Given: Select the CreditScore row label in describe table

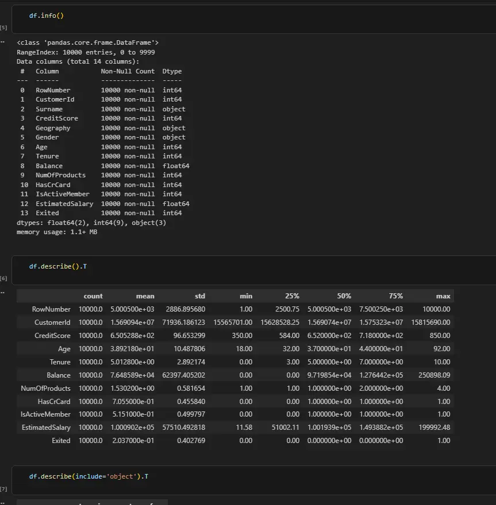Looking at the screenshot, I should pyautogui.click(x=52, y=336).
